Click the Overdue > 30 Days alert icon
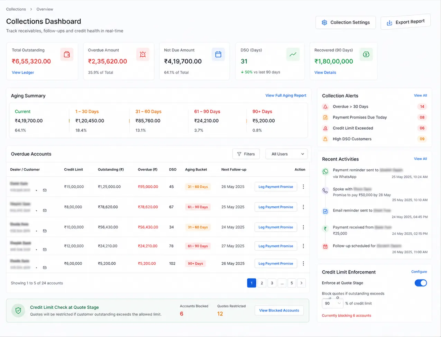This screenshot has height=337, width=441. click(325, 107)
